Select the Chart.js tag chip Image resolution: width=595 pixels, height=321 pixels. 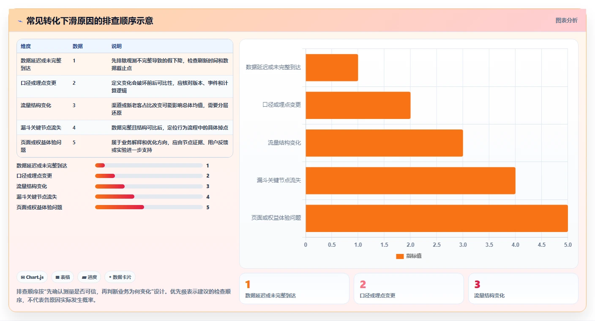pyautogui.click(x=33, y=277)
